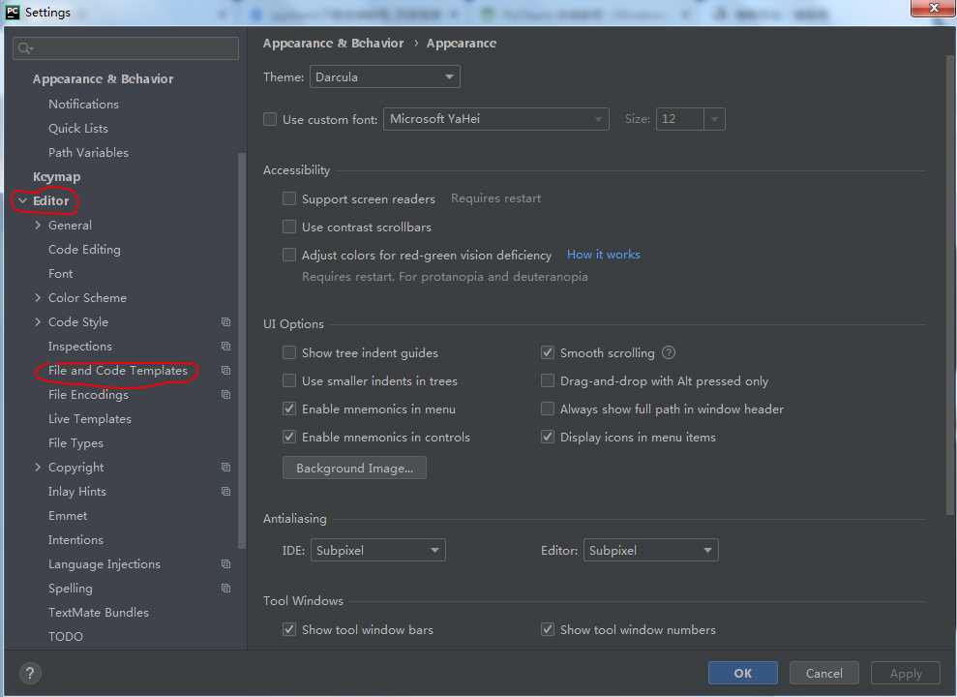This screenshot has width=957, height=697.
Task: Select Font under Editor
Action: click(60, 273)
